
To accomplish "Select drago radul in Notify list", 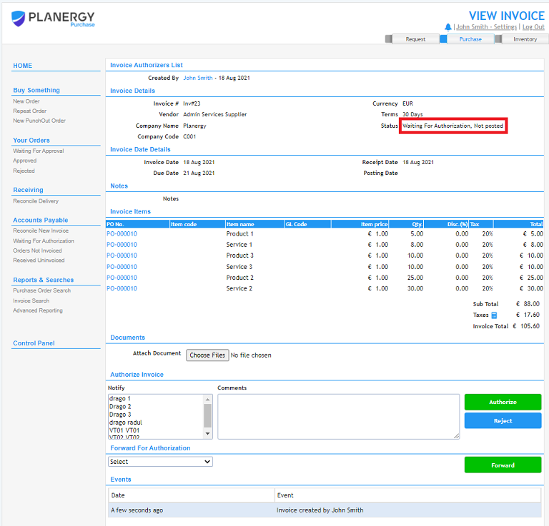I will click(x=126, y=423).
